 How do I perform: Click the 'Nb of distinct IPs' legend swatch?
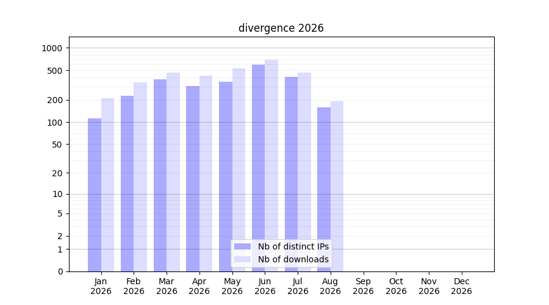pos(242,246)
